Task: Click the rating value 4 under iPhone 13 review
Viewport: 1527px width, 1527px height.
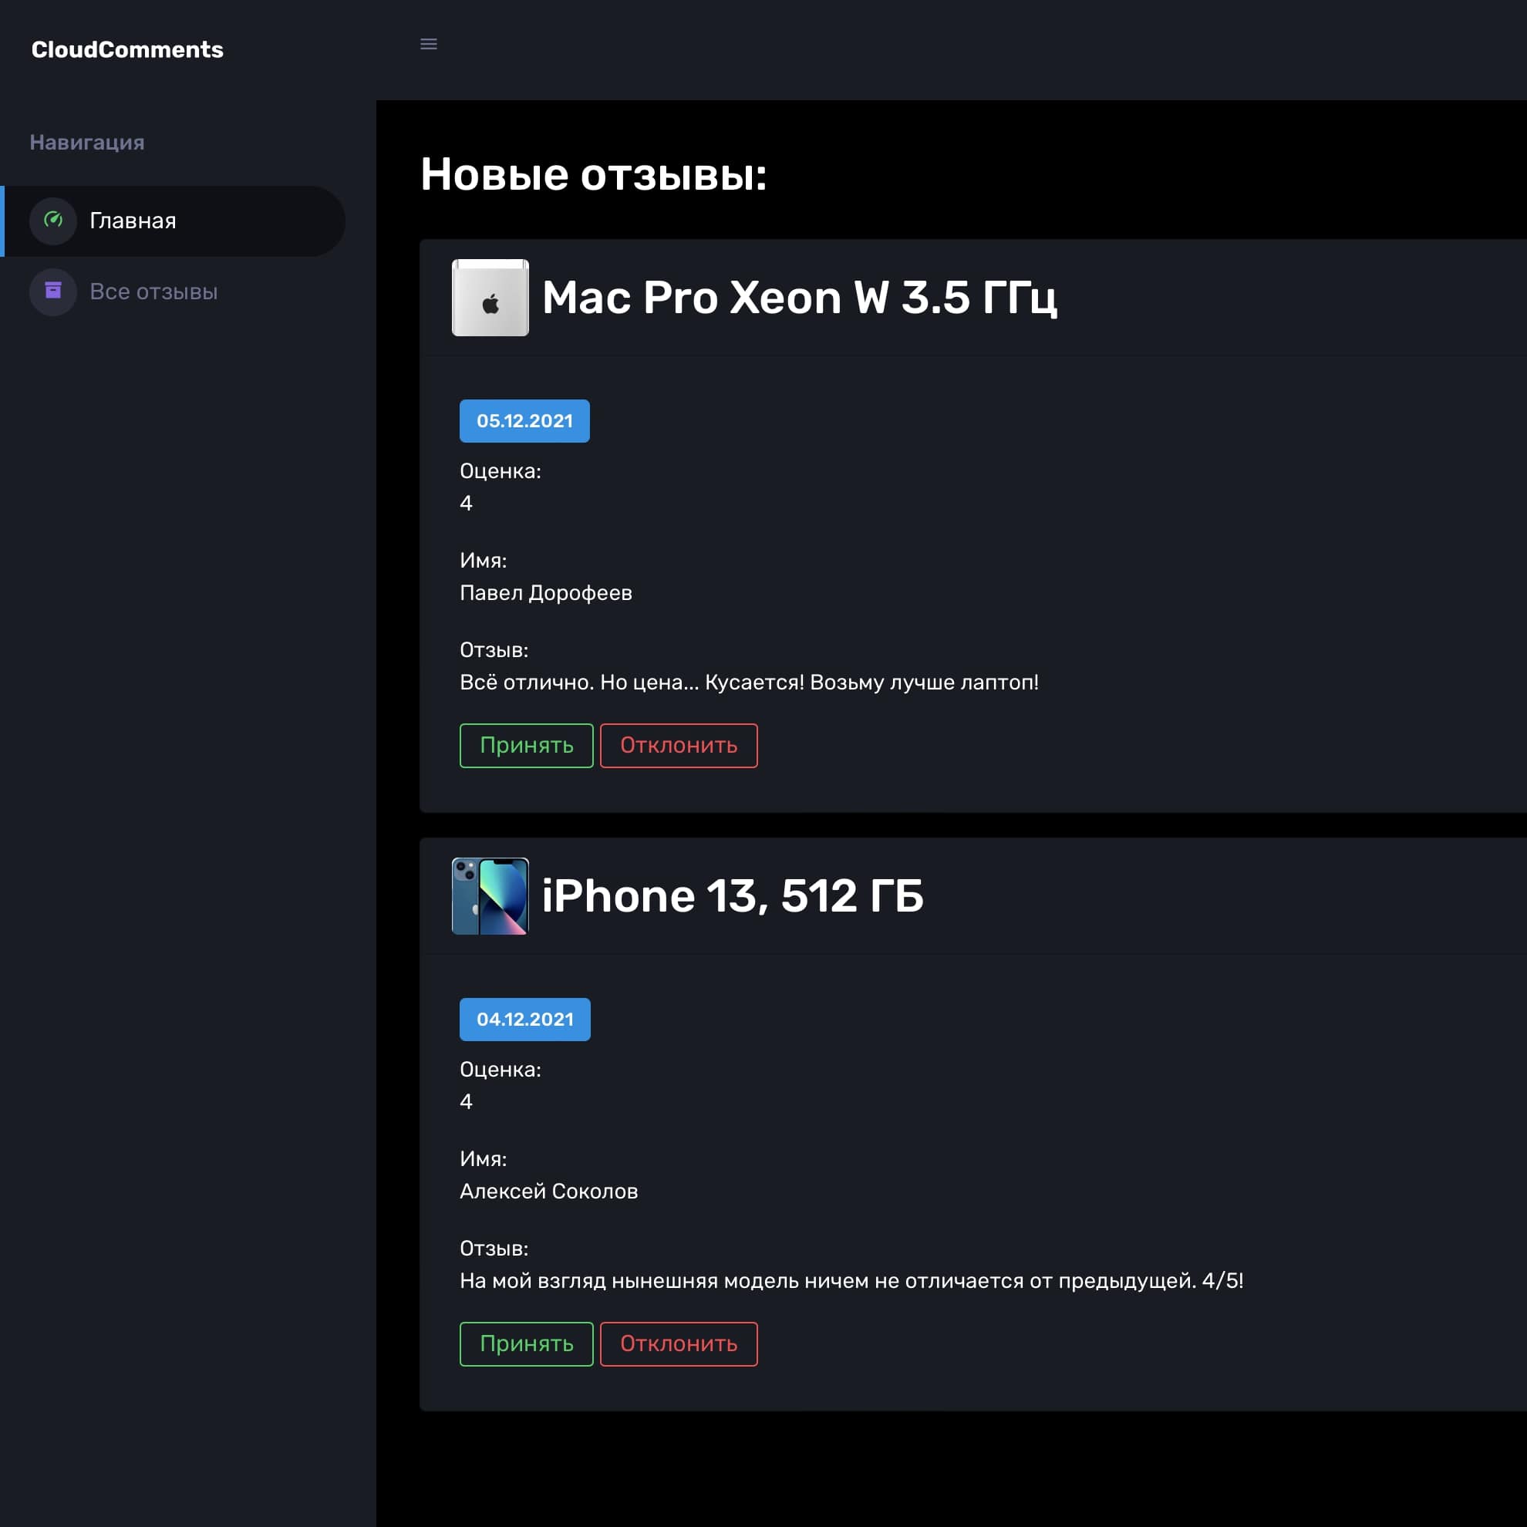Action: [467, 1102]
